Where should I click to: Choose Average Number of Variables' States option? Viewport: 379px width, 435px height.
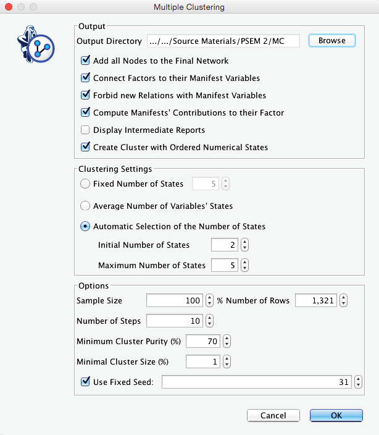86,206
